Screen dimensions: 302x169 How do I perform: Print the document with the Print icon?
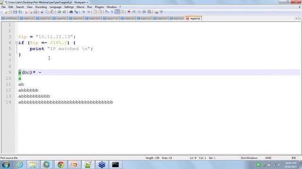pyautogui.click(x=35, y=12)
